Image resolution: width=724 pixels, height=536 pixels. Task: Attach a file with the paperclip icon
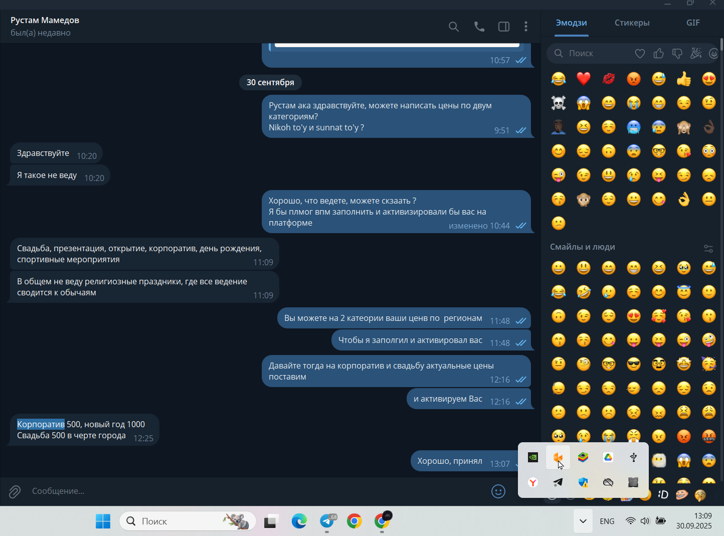pyautogui.click(x=15, y=491)
